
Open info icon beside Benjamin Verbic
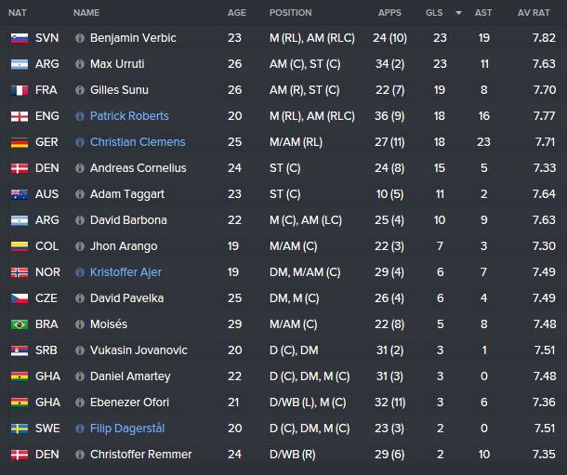(x=80, y=38)
